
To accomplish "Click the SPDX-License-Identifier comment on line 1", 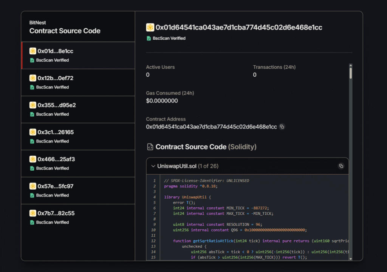I will click(x=207, y=181).
